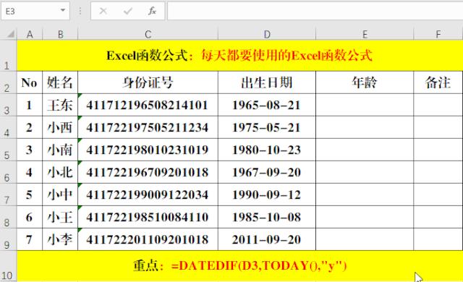
Task: Click the empty 年龄 cell for 小南
Action: (x=365, y=150)
